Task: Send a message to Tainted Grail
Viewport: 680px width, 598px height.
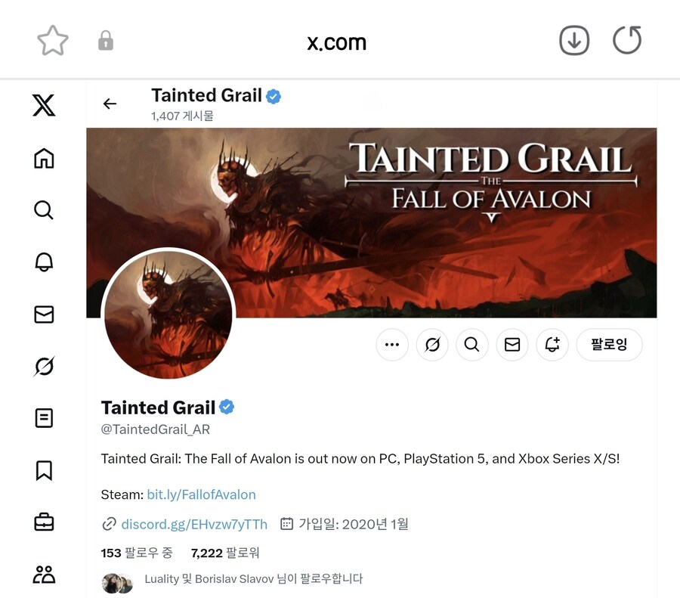Action: coord(512,345)
